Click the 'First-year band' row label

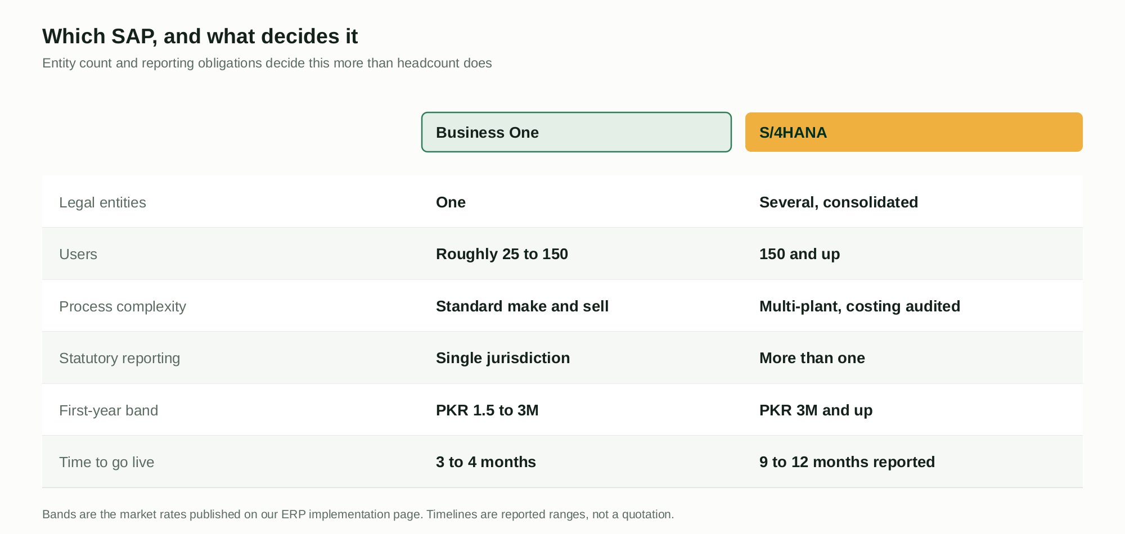(109, 410)
